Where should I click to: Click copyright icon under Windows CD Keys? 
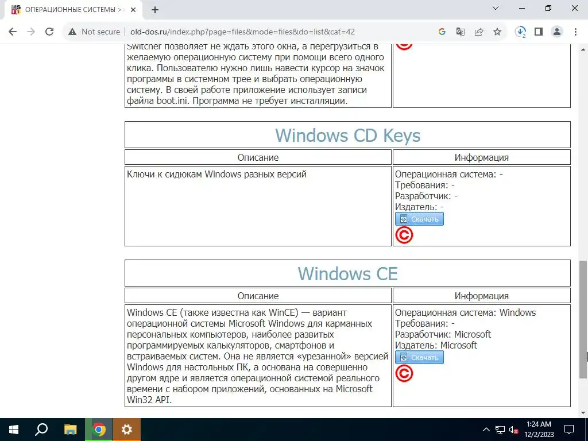404,235
